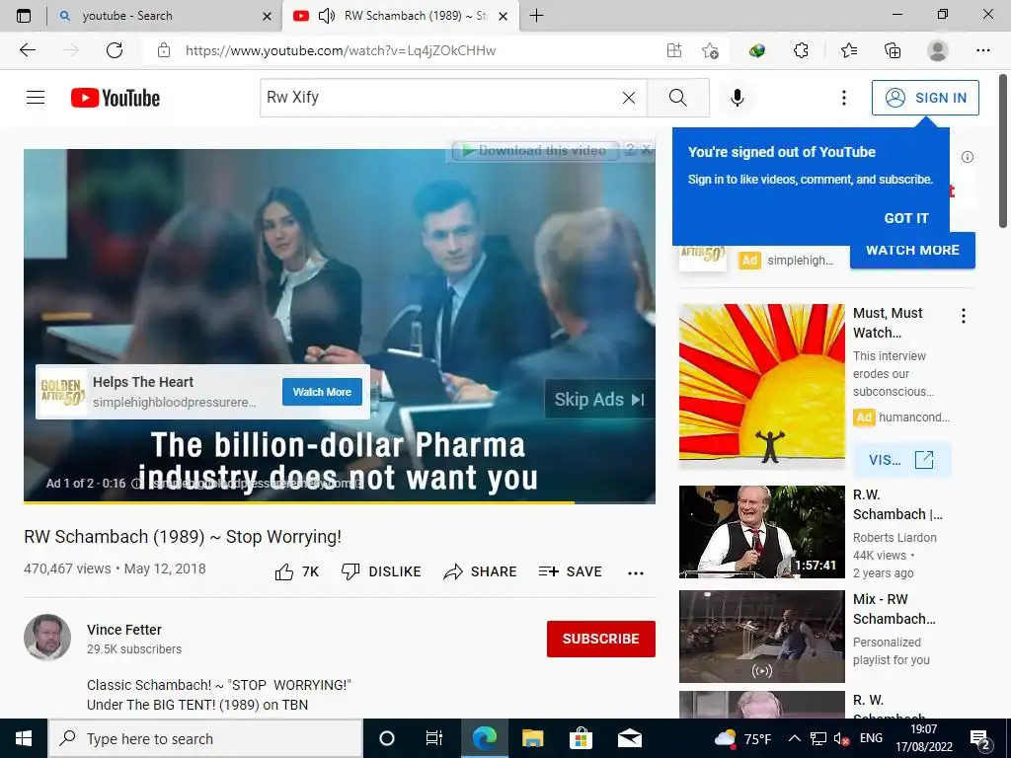Open more actions ellipsis under video
Screen dimensions: 1011x758
pos(636,573)
